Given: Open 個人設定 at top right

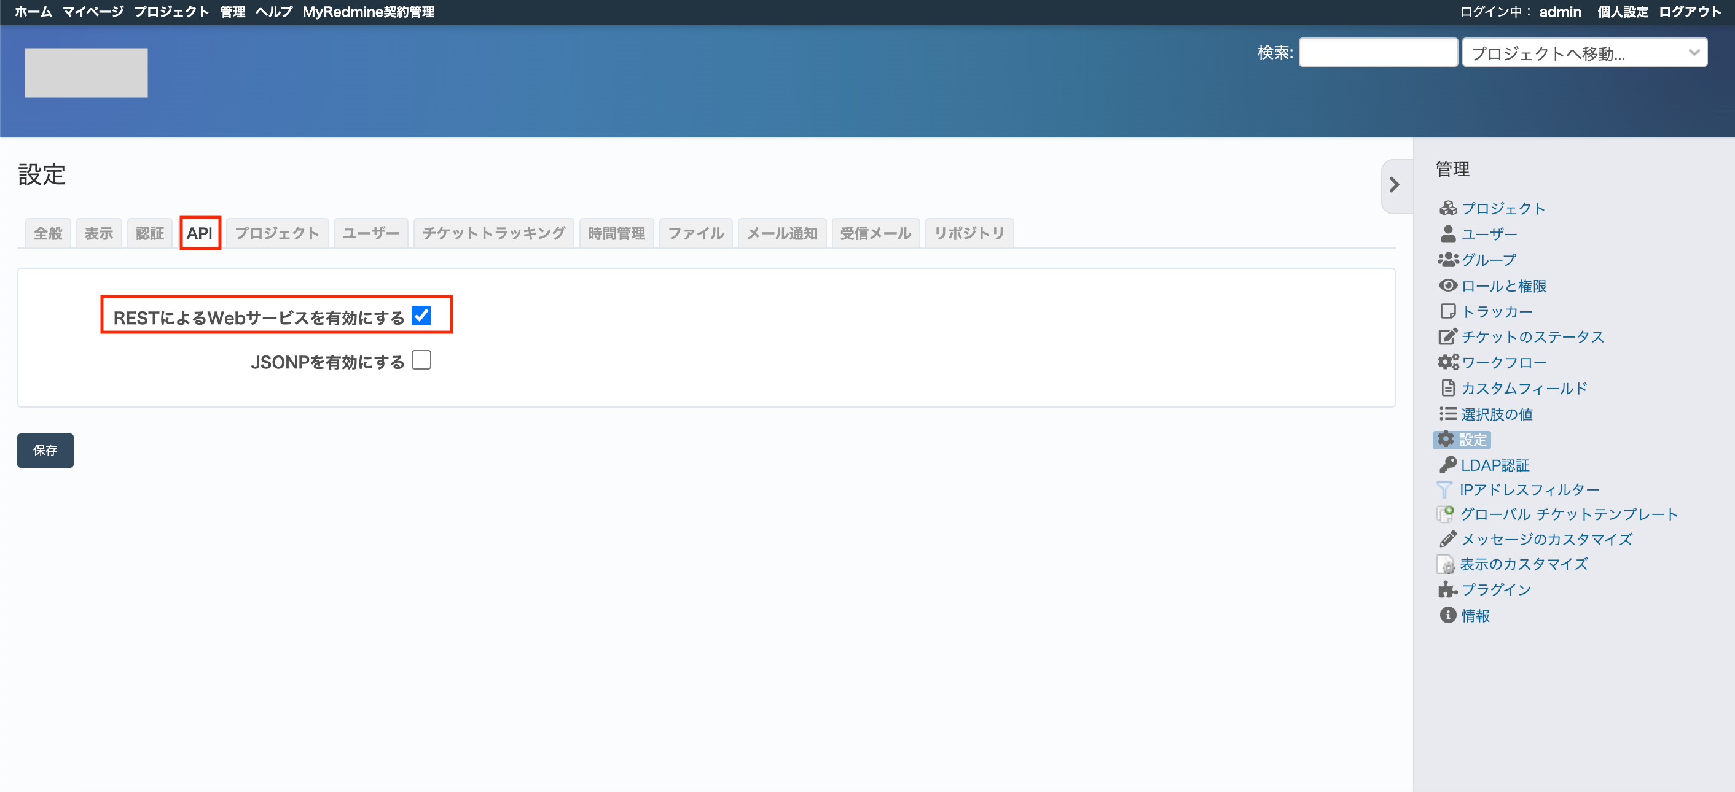Looking at the screenshot, I should pos(1623,12).
